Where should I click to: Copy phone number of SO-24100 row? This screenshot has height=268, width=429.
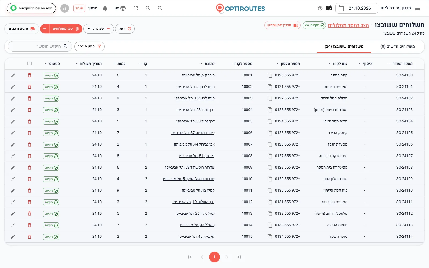point(270,75)
